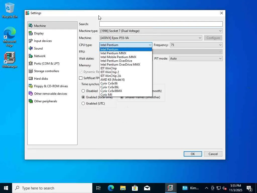Open the Machine model dropdown
The image size is (257, 193).
(151, 38)
